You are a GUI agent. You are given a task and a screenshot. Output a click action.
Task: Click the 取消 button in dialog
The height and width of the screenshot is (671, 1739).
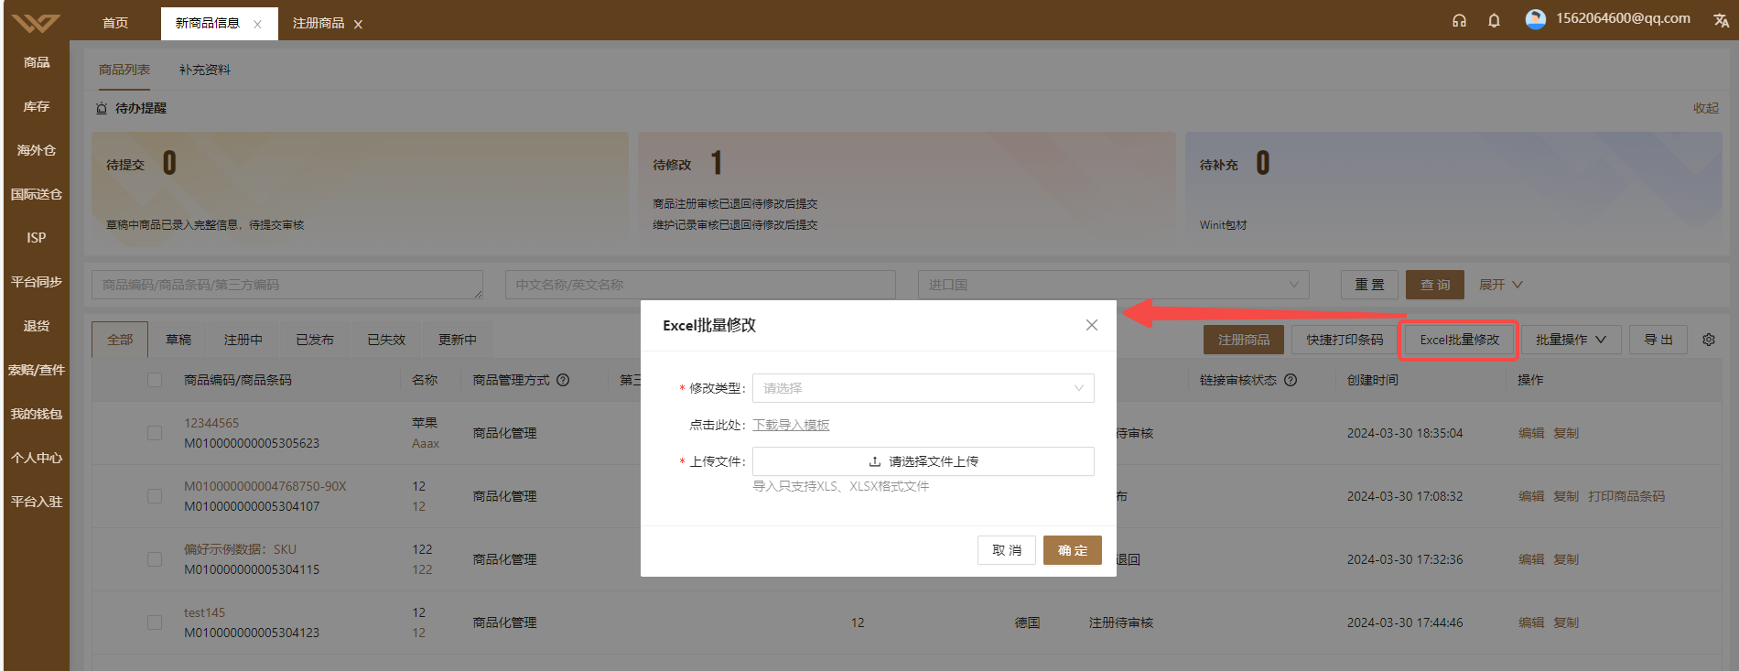point(1006,550)
